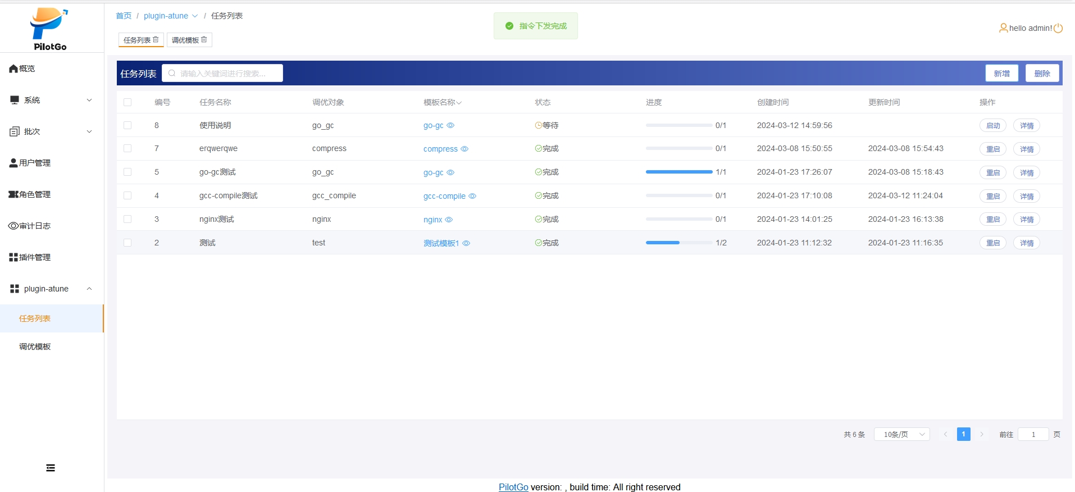The image size is (1075, 492).
Task: Select all tasks with the header checkbox
Action: point(127,102)
